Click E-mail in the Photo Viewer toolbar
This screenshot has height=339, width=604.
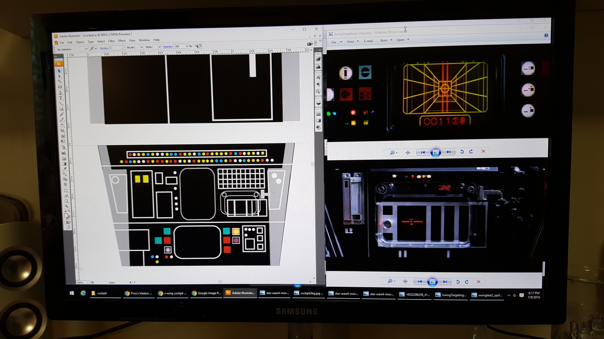click(x=368, y=41)
